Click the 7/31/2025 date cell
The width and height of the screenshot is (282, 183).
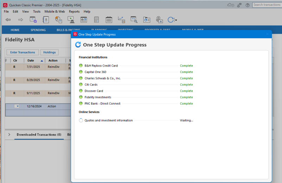pyautogui.click(x=33, y=67)
